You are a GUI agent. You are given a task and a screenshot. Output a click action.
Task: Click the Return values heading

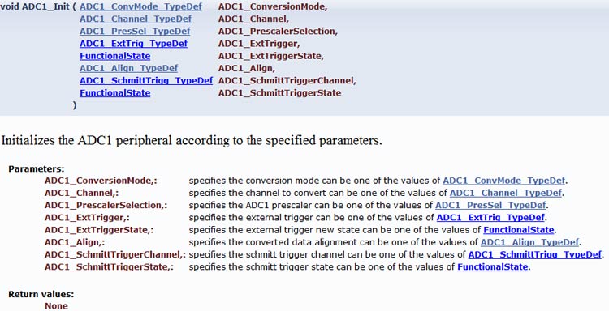(x=41, y=294)
